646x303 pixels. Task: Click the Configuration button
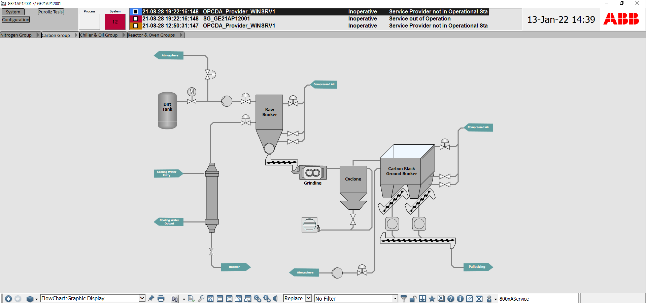tap(15, 20)
